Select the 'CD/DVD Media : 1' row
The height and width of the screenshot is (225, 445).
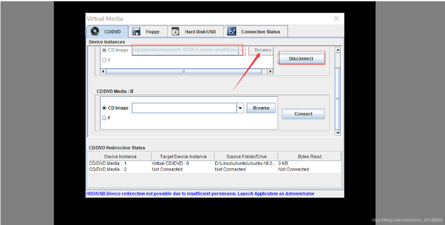tap(215, 163)
